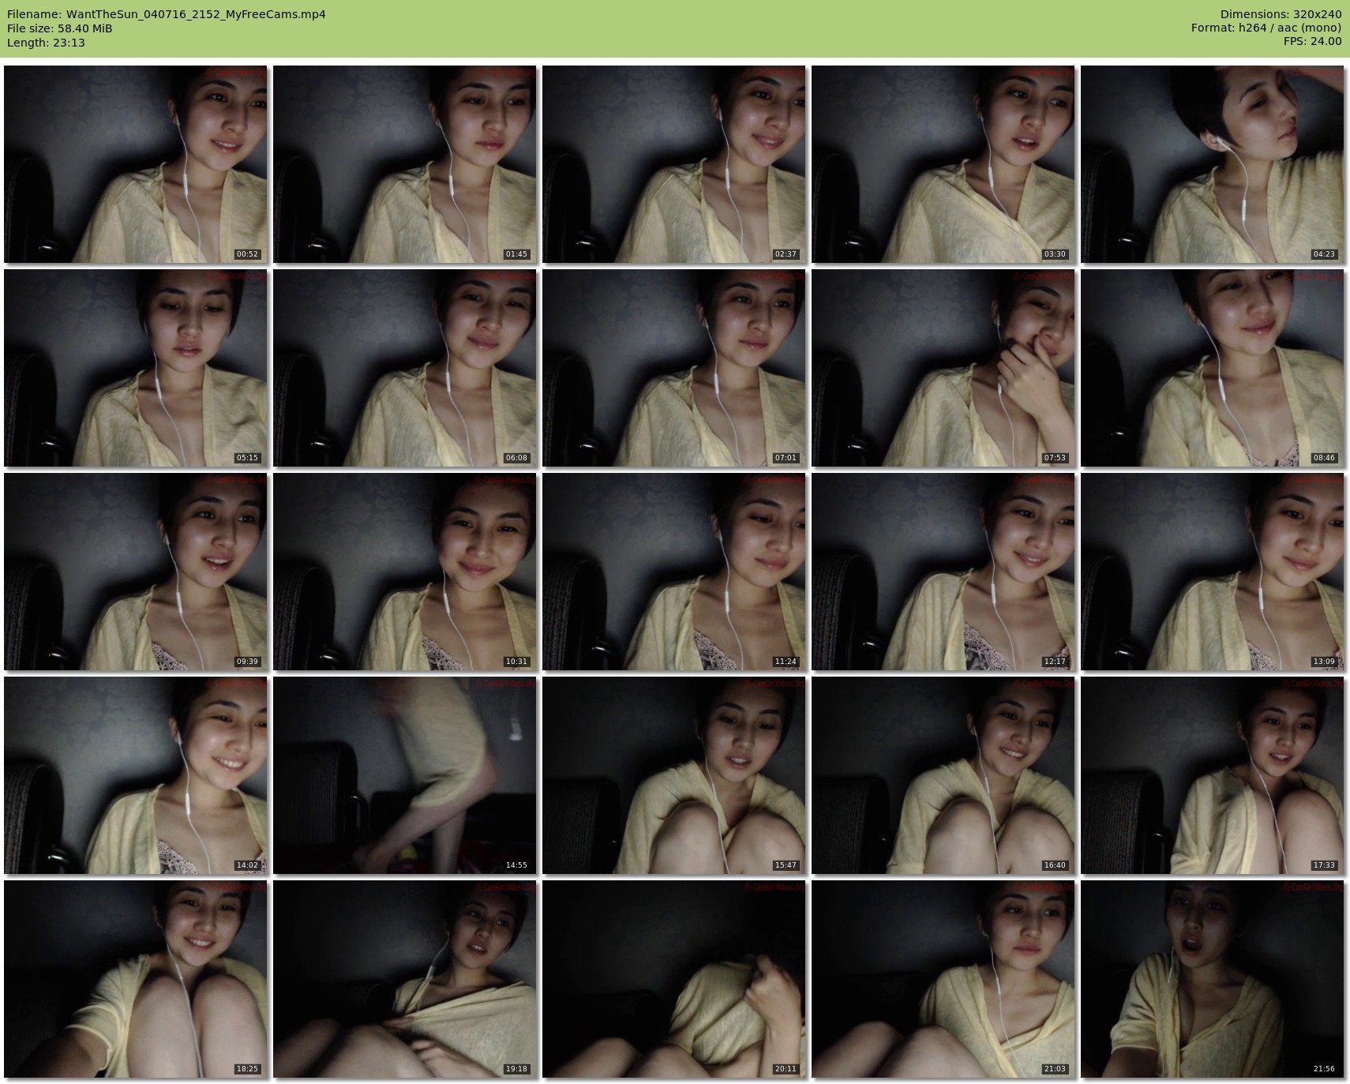Select the frame at 01:45

(405, 164)
